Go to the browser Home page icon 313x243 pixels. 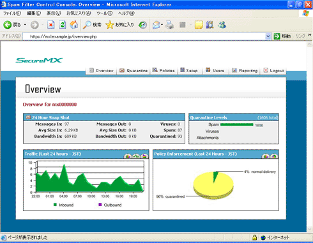[x=74, y=25]
